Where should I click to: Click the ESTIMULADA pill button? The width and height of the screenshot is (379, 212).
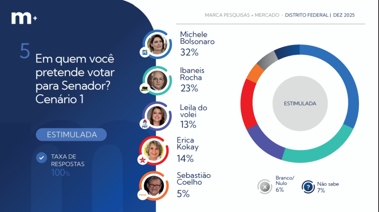coord(71,135)
